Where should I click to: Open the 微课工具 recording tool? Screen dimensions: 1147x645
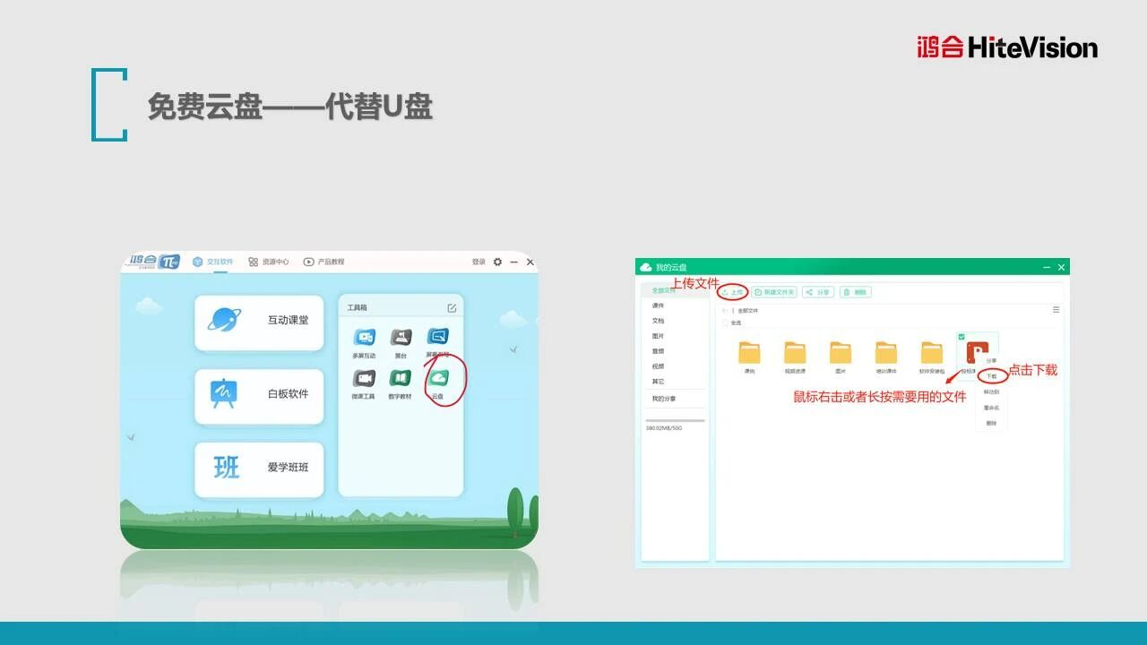[364, 380]
